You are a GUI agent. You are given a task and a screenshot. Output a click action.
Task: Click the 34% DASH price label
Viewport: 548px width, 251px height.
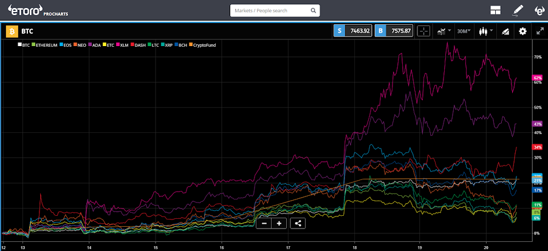pyautogui.click(x=537, y=147)
